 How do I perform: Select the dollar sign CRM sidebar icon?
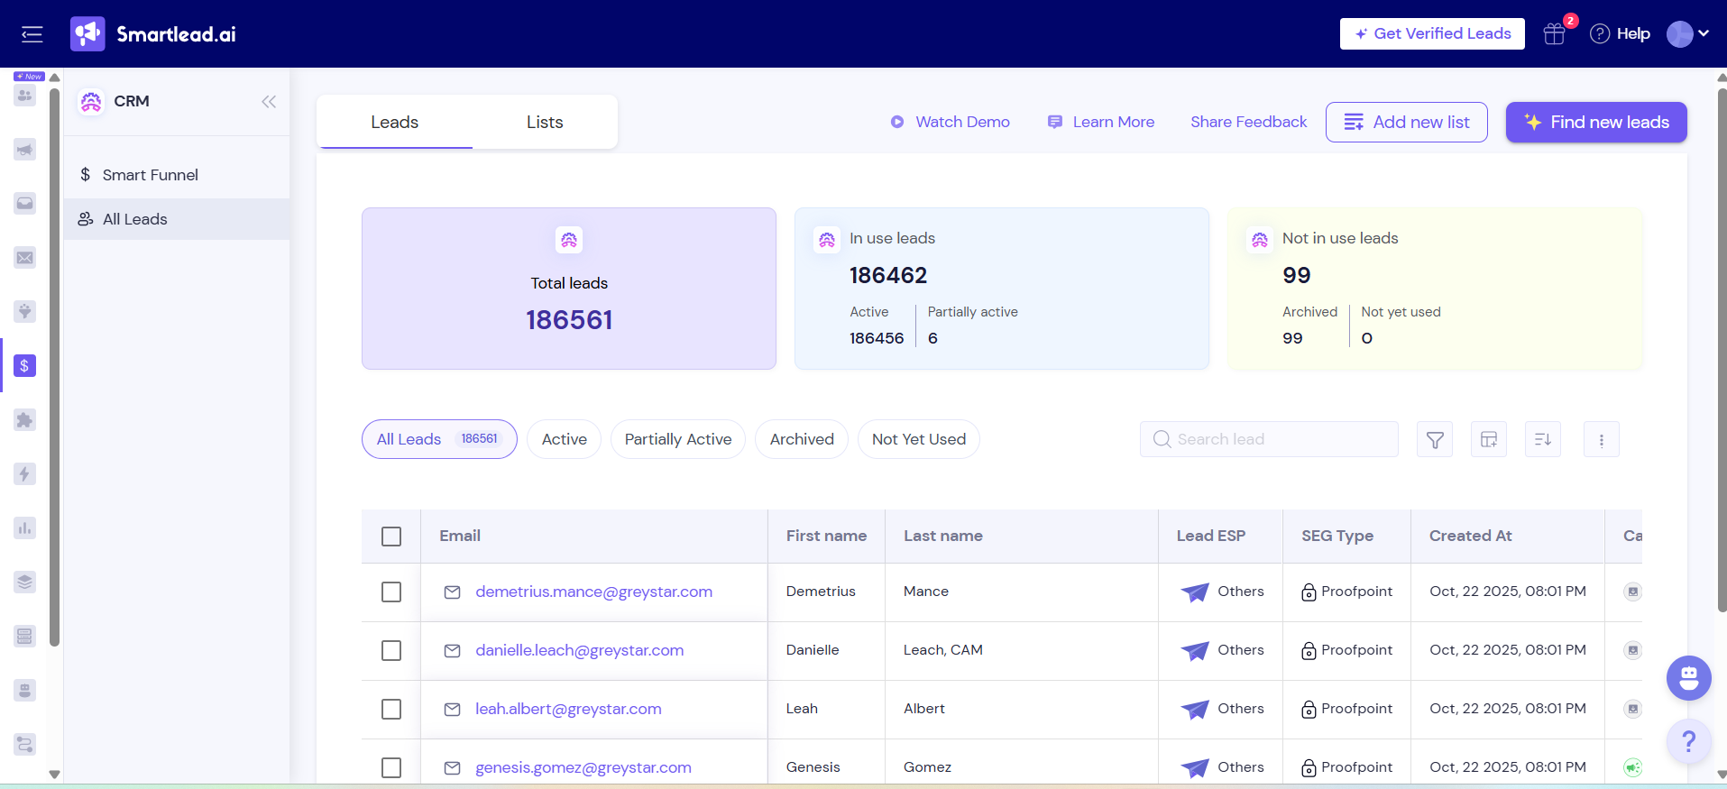pyautogui.click(x=25, y=366)
